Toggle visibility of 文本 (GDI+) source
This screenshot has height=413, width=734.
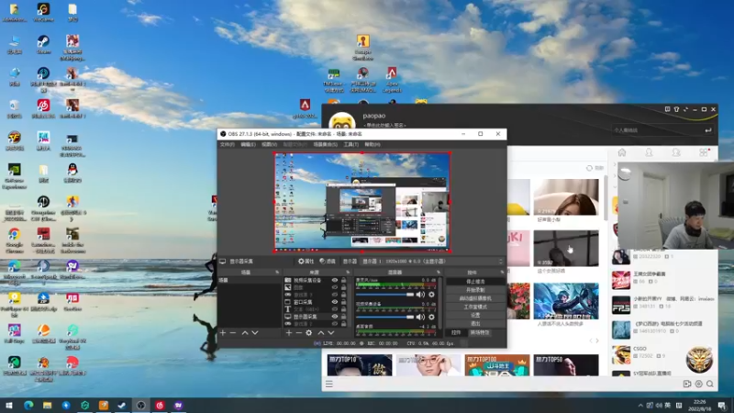point(335,309)
